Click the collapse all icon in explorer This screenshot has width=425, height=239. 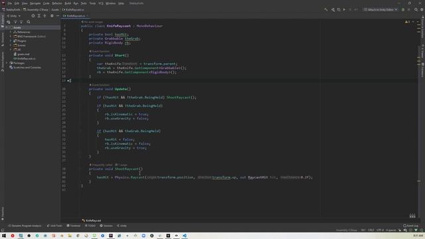point(44,16)
